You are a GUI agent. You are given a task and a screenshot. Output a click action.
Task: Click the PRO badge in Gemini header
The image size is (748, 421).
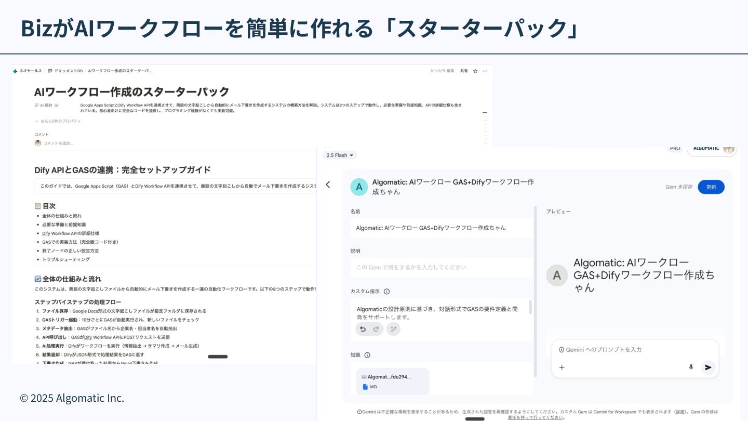(x=675, y=149)
